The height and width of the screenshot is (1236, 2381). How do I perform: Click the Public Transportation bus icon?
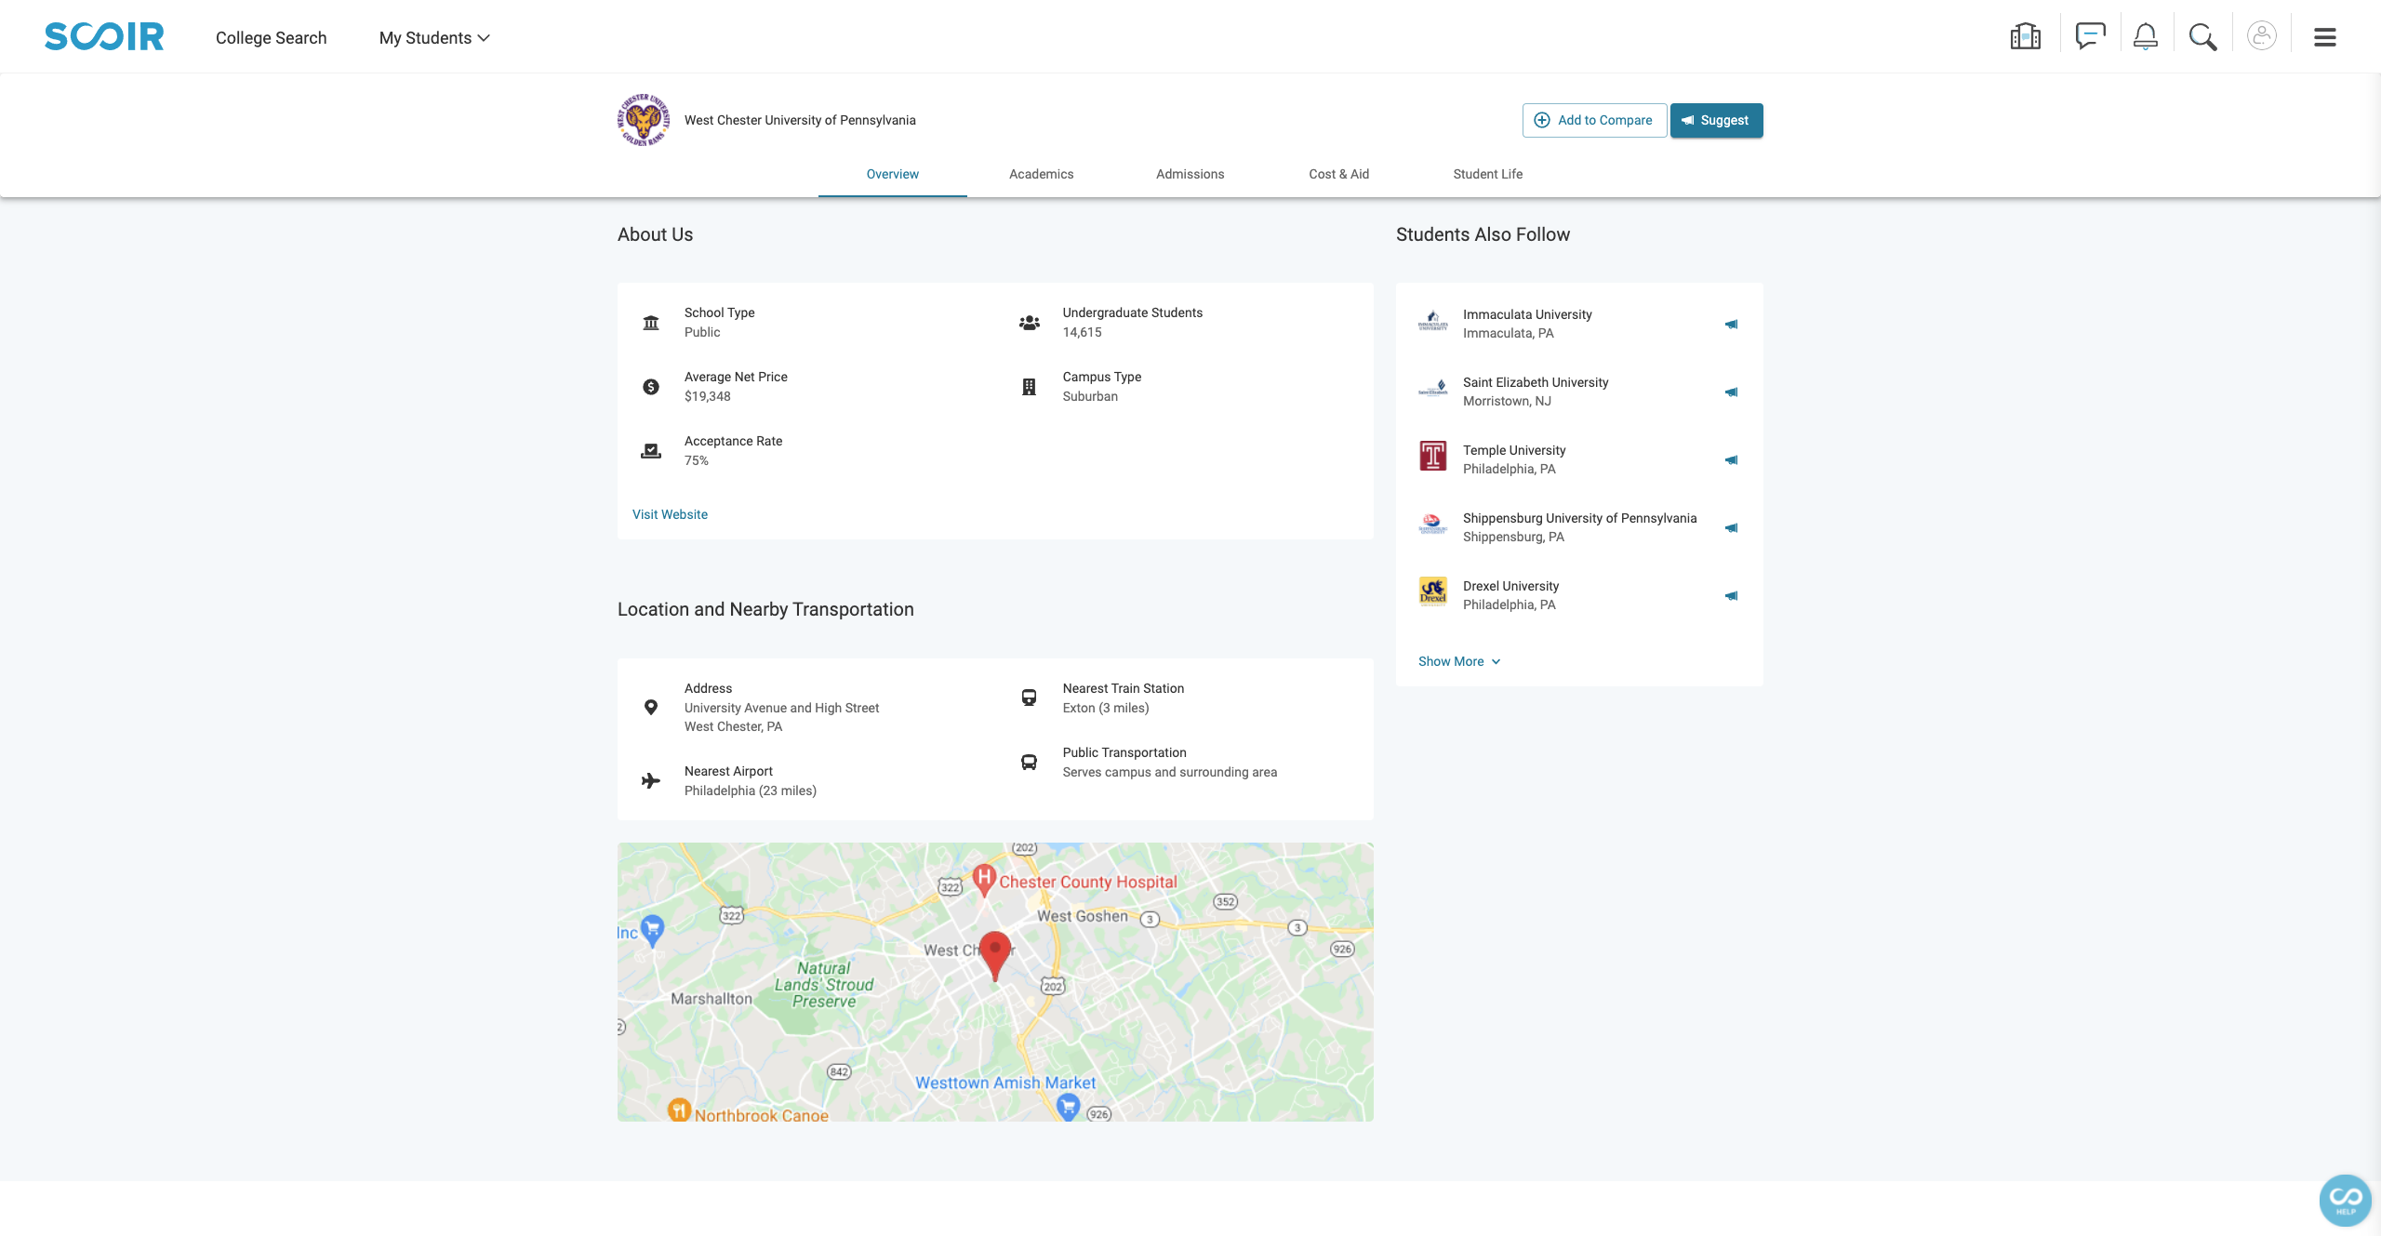click(1030, 763)
